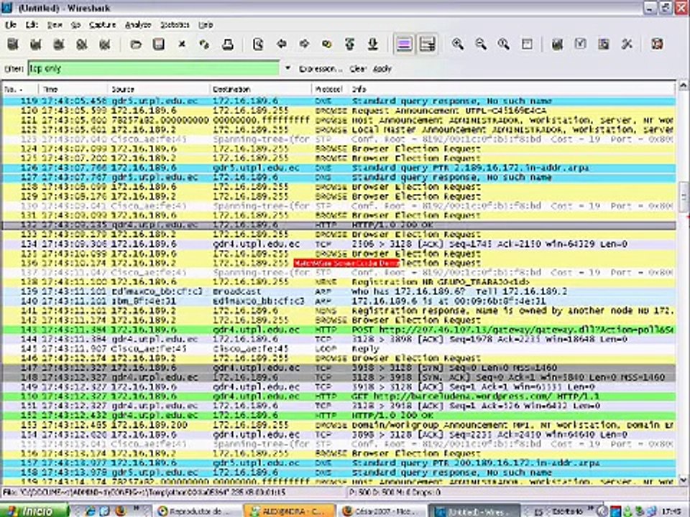Image resolution: width=690 pixels, height=517 pixels.
Task: Edit capture filters from toolbar
Action: point(558,44)
